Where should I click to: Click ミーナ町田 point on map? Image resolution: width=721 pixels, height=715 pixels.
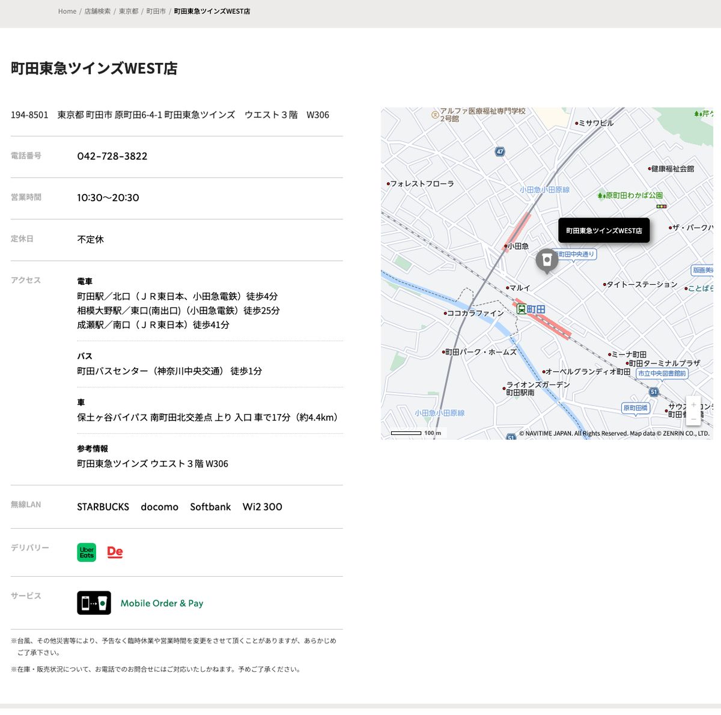point(627,354)
